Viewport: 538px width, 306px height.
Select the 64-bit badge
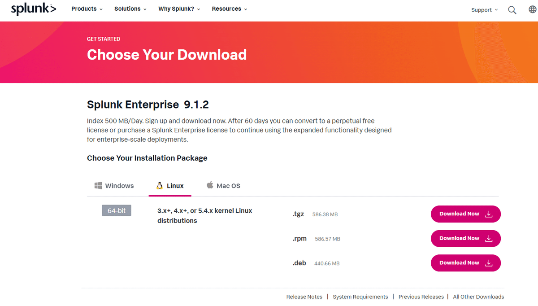click(117, 210)
